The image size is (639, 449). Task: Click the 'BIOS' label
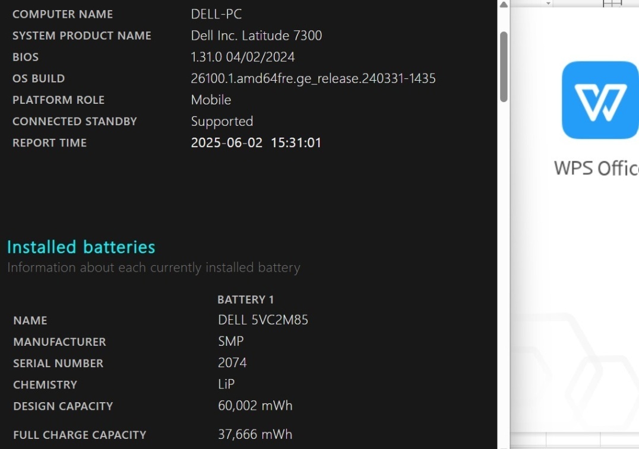click(26, 57)
